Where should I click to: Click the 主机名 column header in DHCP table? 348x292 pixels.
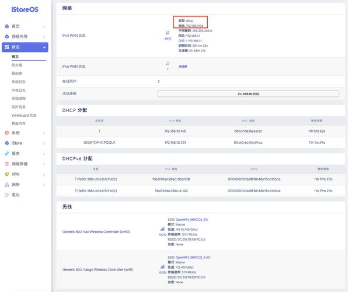coord(99,121)
